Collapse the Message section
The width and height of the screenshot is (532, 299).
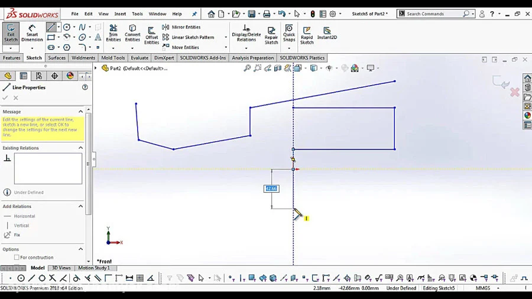pos(81,112)
